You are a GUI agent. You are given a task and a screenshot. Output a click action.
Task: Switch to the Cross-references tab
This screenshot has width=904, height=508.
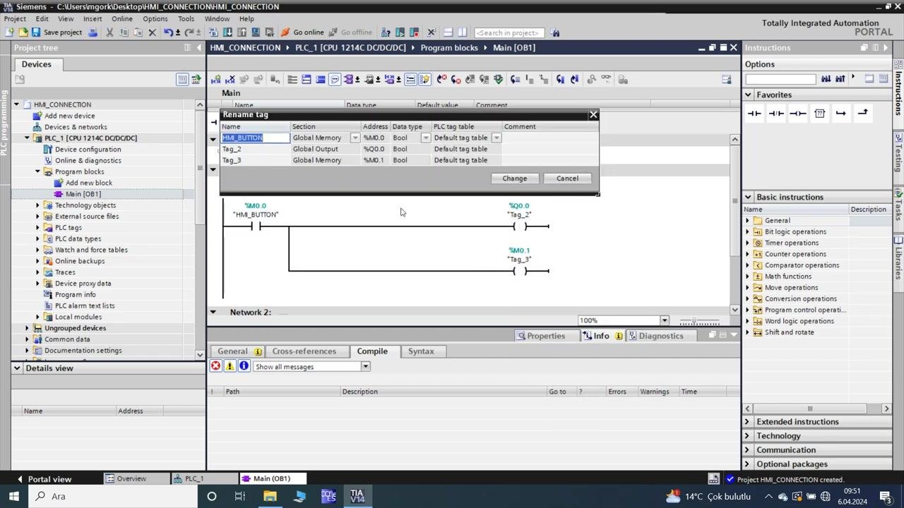point(304,351)
